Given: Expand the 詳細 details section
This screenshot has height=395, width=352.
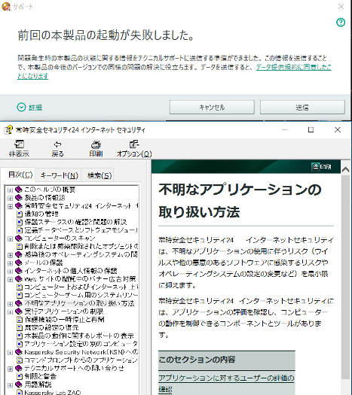Looking at the screenshot, I should (x=29, y=108).
